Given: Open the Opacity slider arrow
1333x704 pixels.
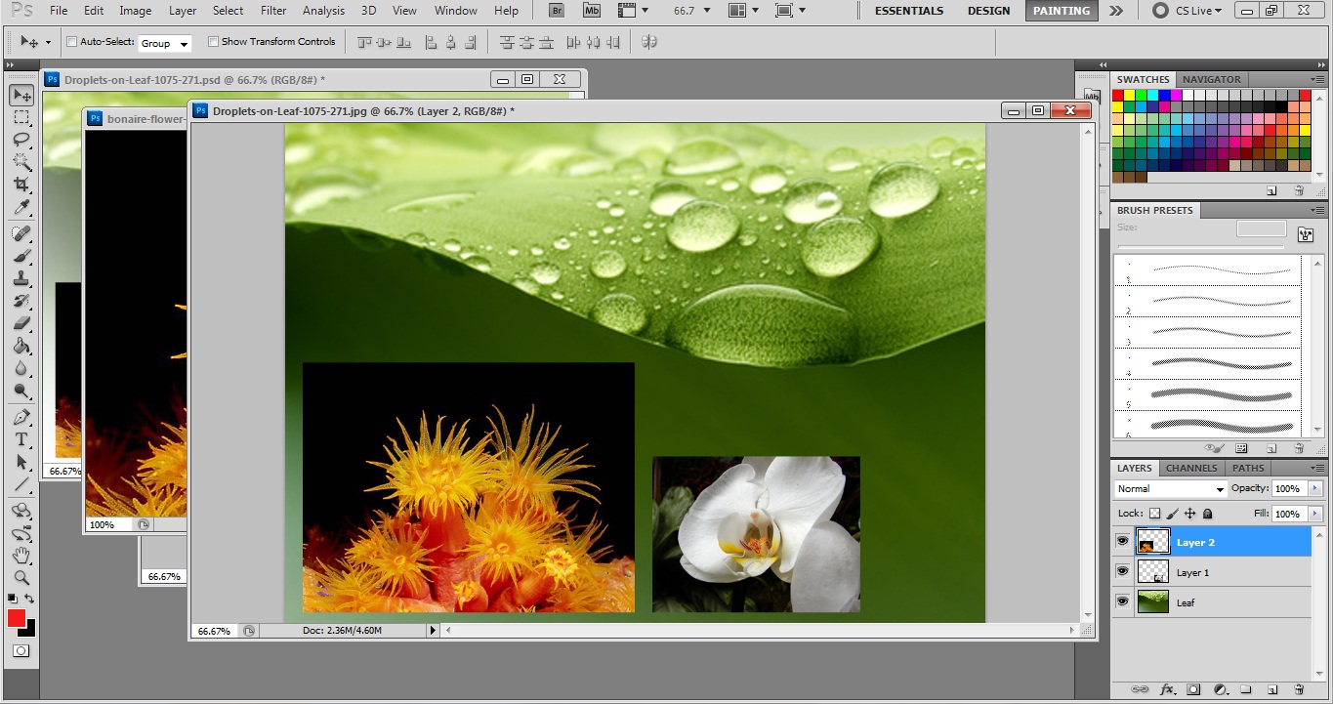Looking at the screenshot, I should click(1314, 488).
